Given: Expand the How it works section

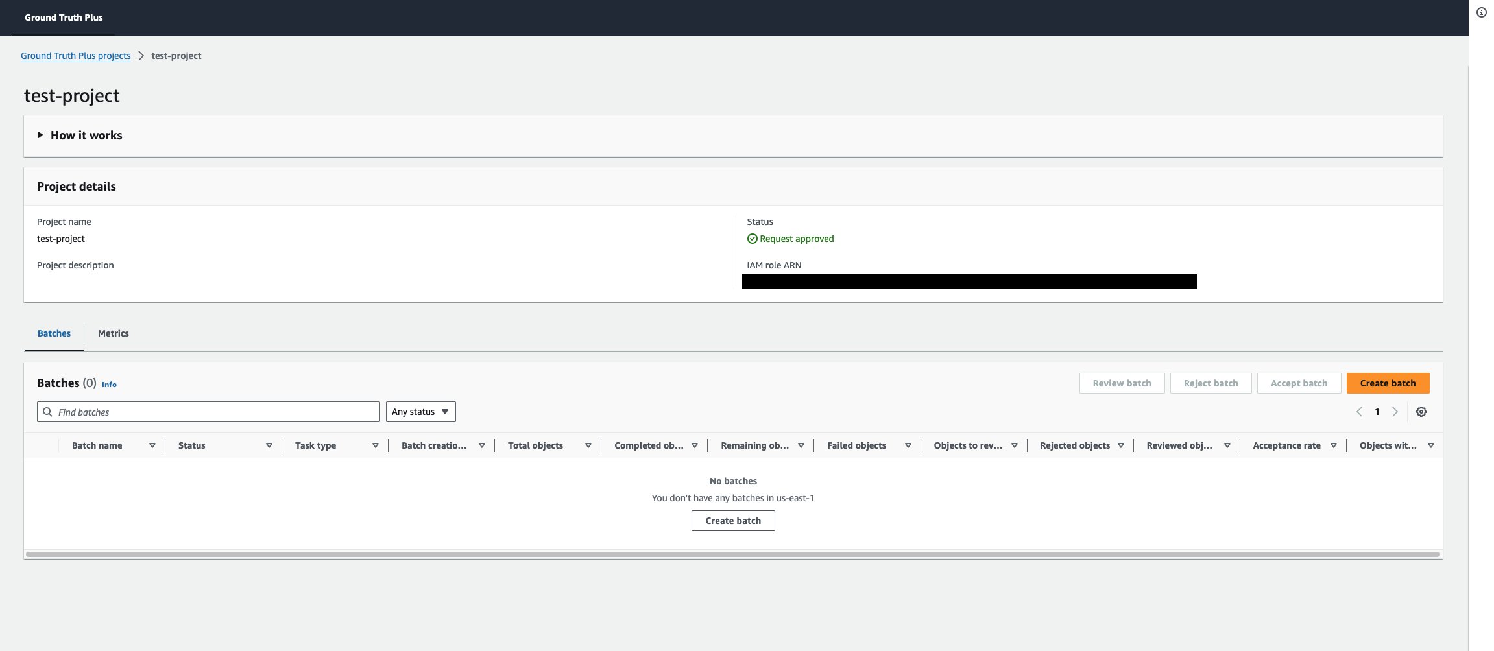Looking at the screenshot, I should pos(40,135).
